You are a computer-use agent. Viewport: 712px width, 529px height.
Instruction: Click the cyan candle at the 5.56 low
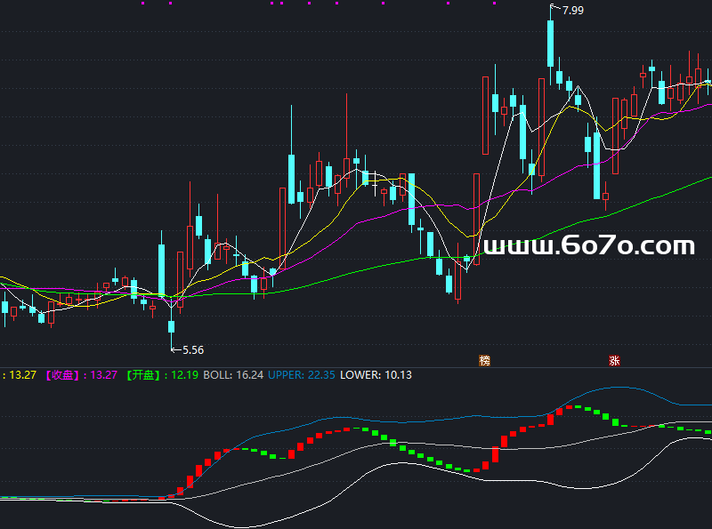tap(171, 326)
